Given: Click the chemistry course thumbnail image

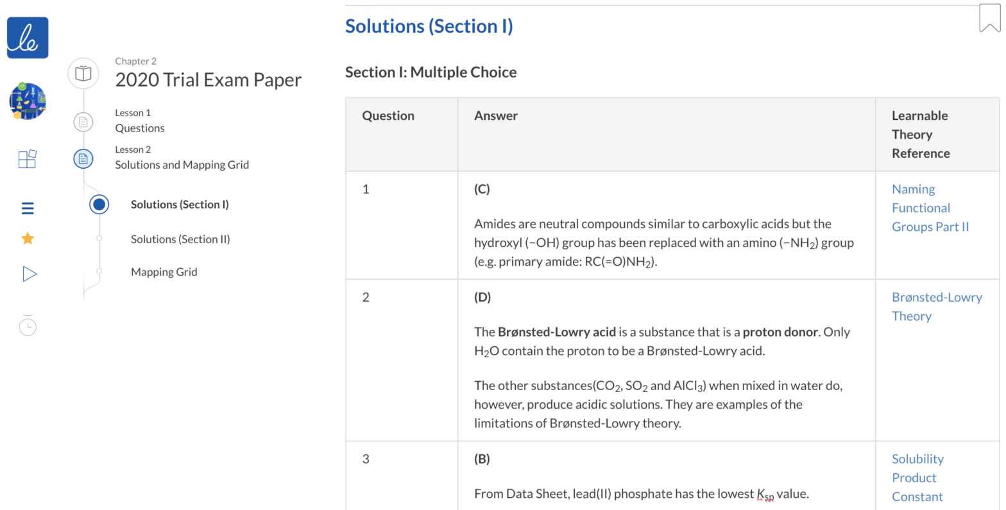Looking at the screenshot, I should (27, 101).
